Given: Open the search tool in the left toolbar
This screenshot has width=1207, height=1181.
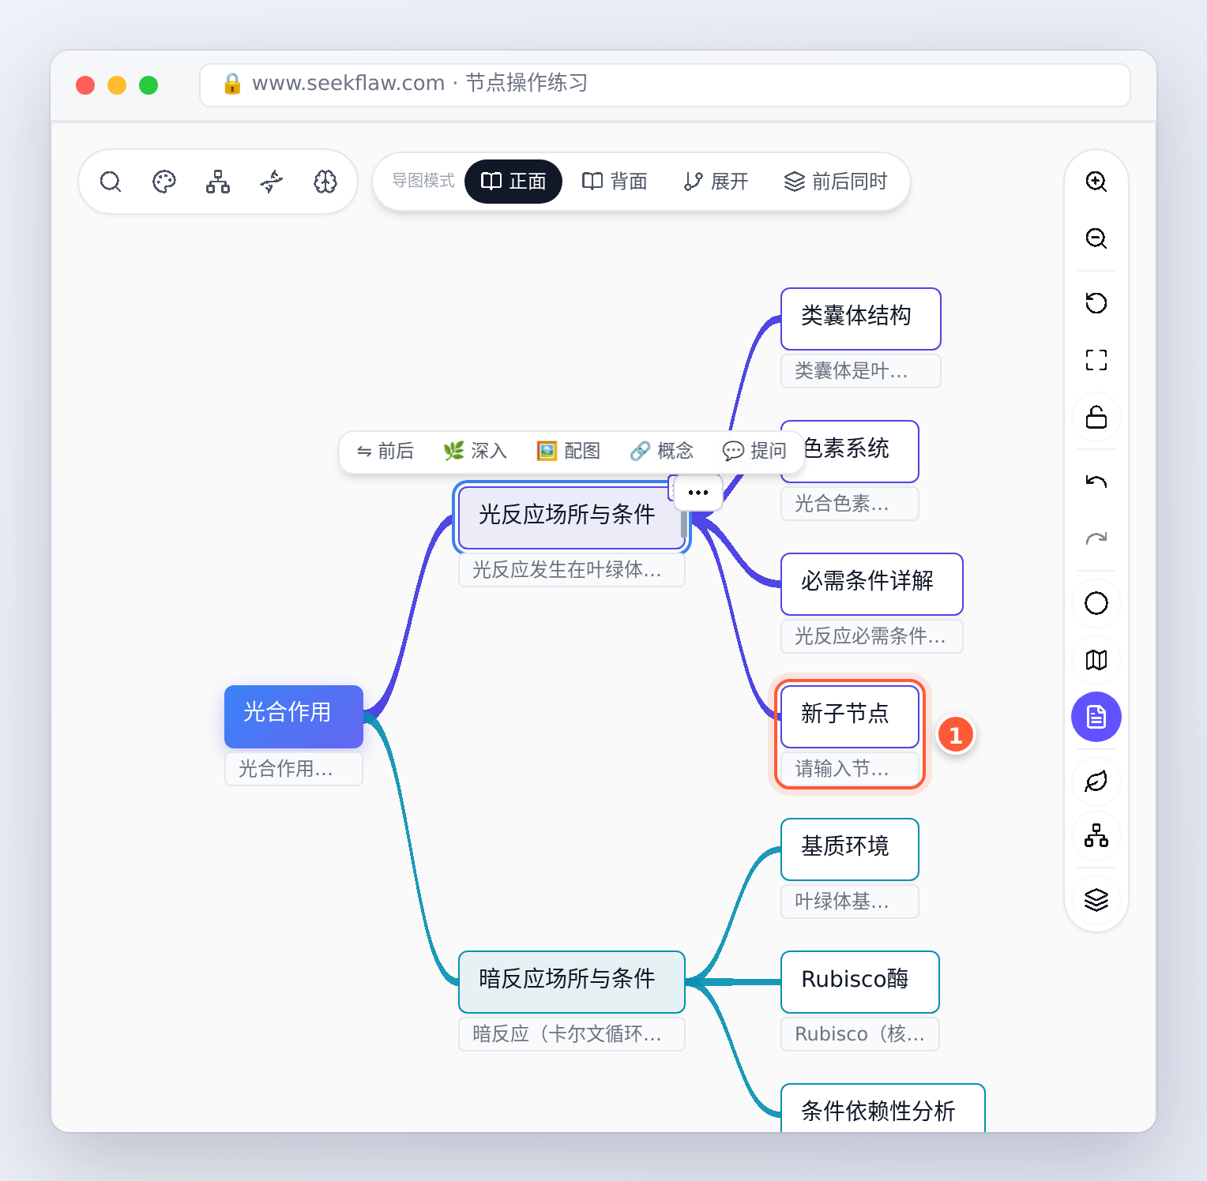Looking at the screenshot, I should pyautogui.click(x=111, y=182).
